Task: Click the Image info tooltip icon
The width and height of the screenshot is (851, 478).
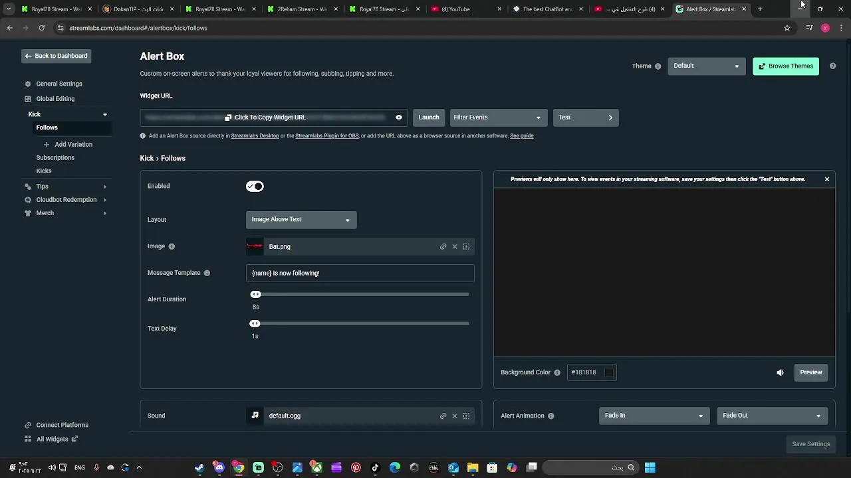Action: 172,246
